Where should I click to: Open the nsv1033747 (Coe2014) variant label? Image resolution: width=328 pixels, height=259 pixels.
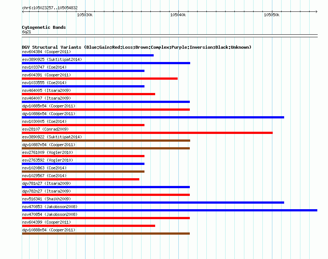coord(44,67)
